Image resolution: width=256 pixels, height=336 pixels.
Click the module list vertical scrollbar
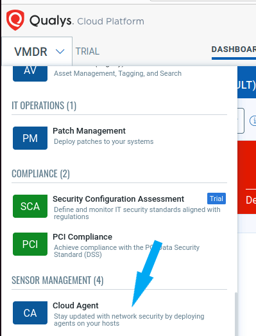click(236, 314)
